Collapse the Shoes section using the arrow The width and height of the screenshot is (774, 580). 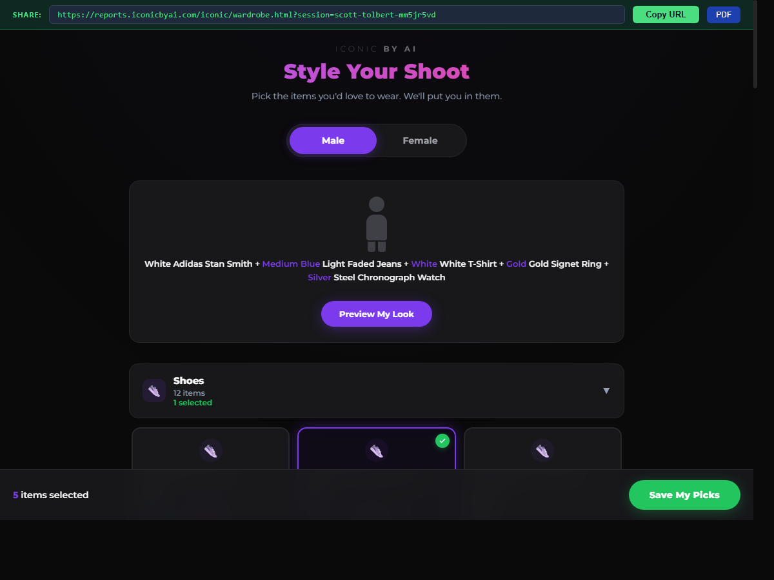pyautogui.click(x=606, y=391)
